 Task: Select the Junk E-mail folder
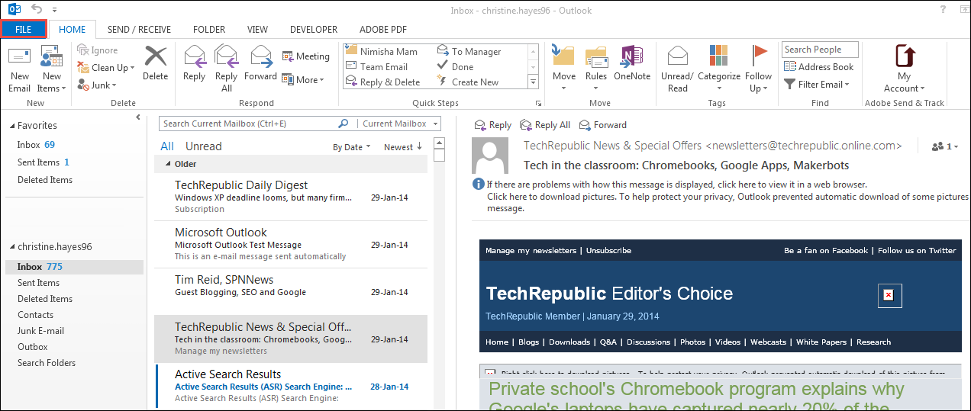click(41, 331)
